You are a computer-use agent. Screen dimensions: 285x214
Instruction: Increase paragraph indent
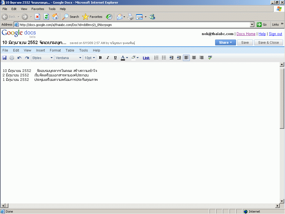pos(179,58)
